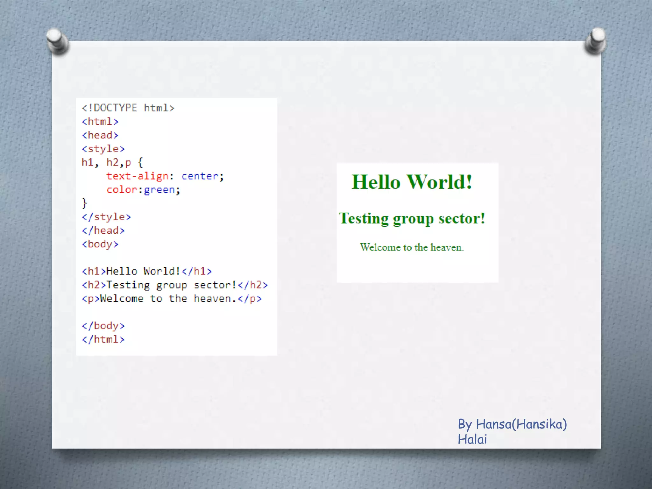Click the rendered 'Welcome to the heaven.' paragraph

pyautogui.click(x=412, y=247)
